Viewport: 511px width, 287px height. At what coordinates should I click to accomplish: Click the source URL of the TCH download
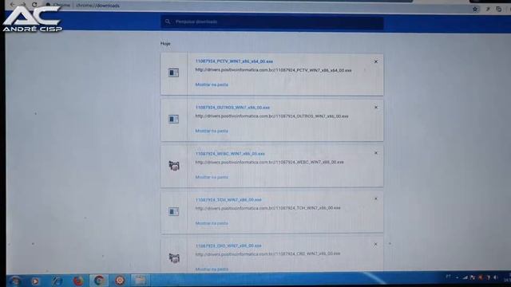268,208
